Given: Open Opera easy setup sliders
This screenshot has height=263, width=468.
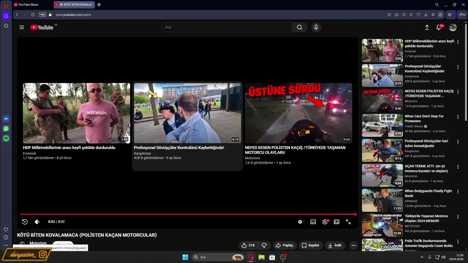Looking at the screenshot, I should 433,15.
